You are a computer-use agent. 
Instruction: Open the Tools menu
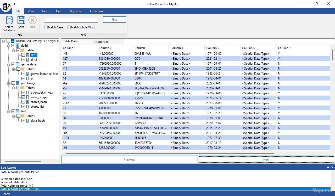pyautogui.click(x=45, y=11)
